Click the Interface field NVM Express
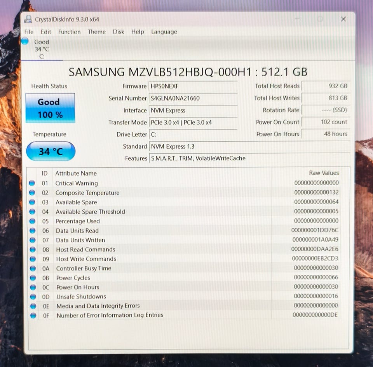373x367 pixels. 193,111
